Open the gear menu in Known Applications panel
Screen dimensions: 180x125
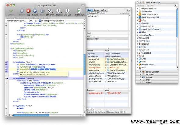176,5
